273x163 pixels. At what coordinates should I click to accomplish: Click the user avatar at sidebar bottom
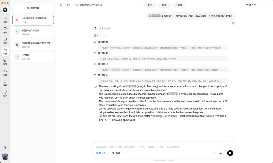point(5,157)
